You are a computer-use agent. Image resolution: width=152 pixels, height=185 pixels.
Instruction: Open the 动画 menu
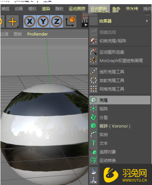click(x=19, y=9)
